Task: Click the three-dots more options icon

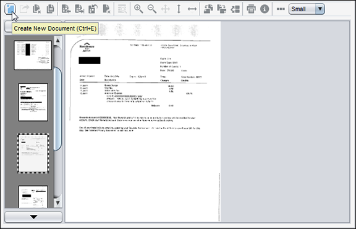Action: tap(281, 9)
